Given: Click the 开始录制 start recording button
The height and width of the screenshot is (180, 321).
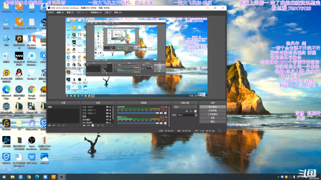Looking at the screenshot, I should pos(213,110).
